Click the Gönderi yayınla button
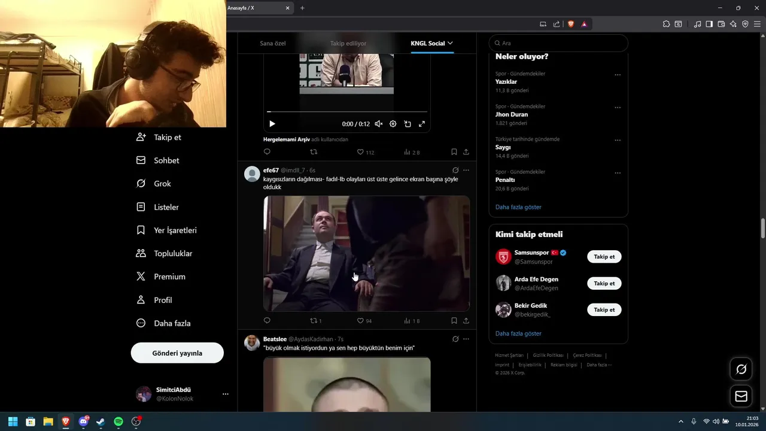 [177, 353]
